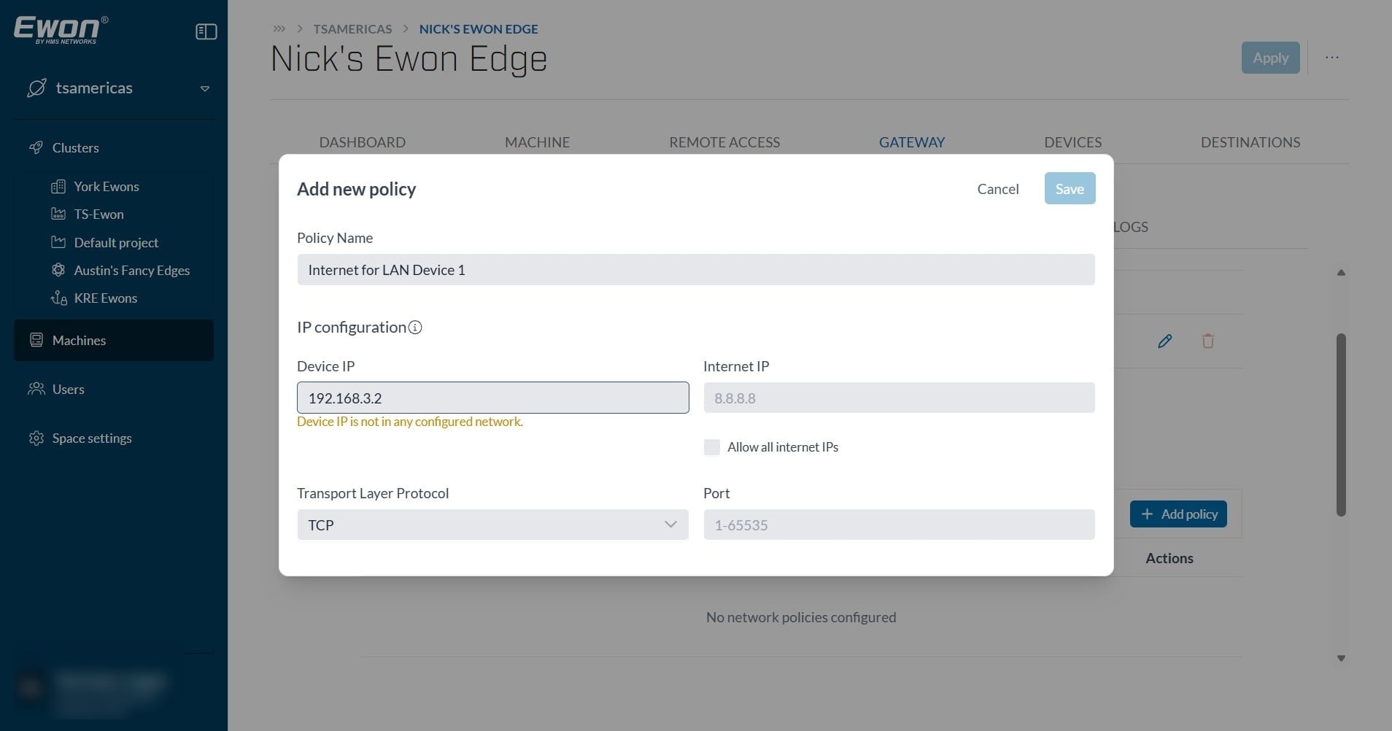The width and height of the screenshot is (1392, 731).
Task: Click the Users people icon
Action: pos(36,389)
